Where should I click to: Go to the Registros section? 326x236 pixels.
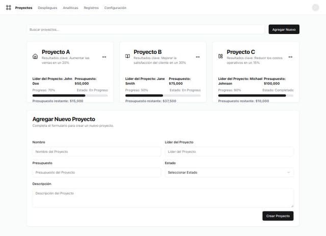91,8
